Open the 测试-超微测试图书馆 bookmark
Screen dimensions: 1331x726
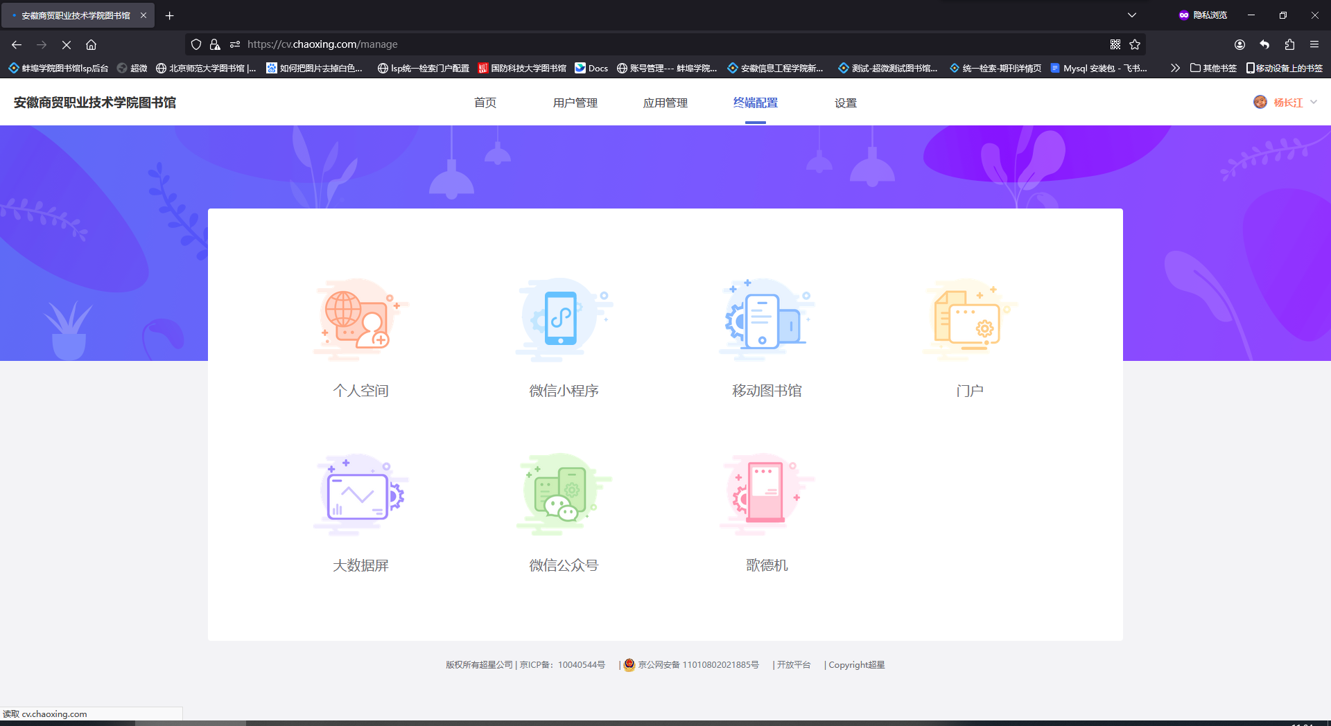(888, 68)
